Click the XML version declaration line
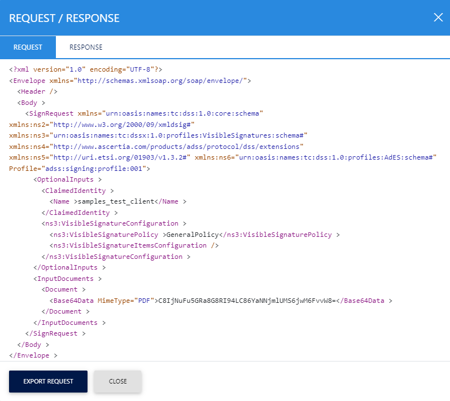Image resolution: width=450 pixels, height=401 pixels. (86, 69)
